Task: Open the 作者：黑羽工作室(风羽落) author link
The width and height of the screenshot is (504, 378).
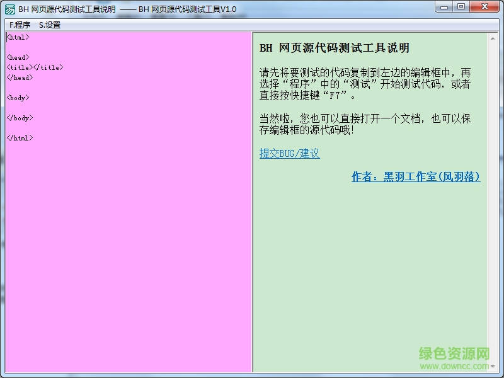Action: (416, 177)
